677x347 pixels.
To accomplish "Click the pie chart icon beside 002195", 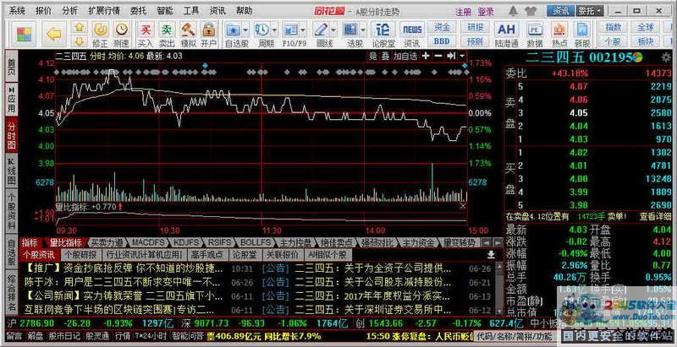I will click(638, 57).
